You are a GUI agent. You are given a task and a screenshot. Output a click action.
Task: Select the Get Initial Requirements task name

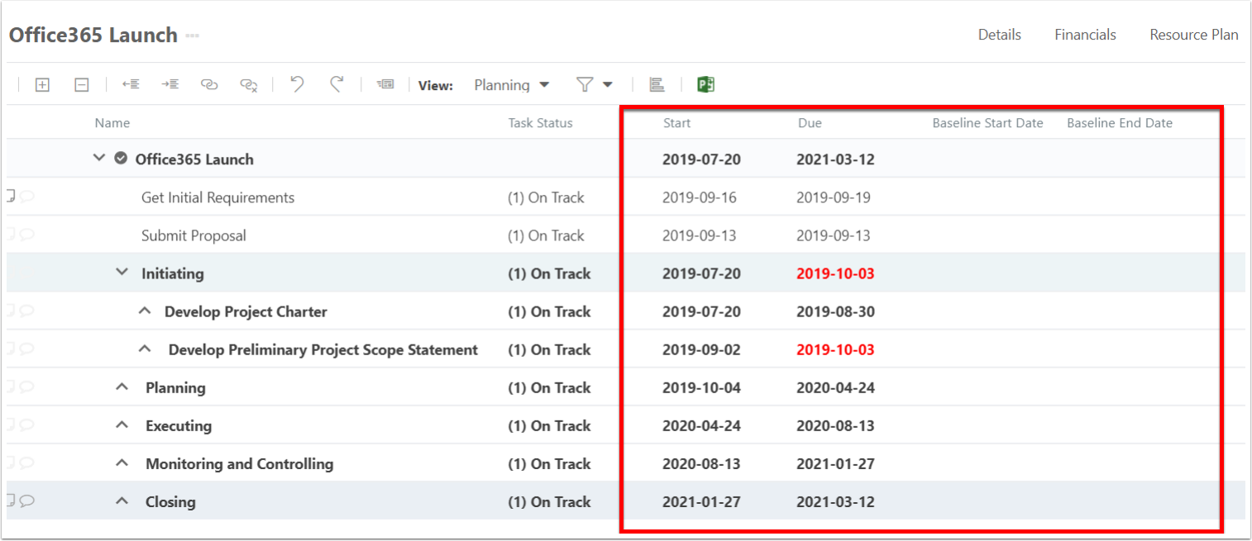pyautogui.click(x=217, y=197)
